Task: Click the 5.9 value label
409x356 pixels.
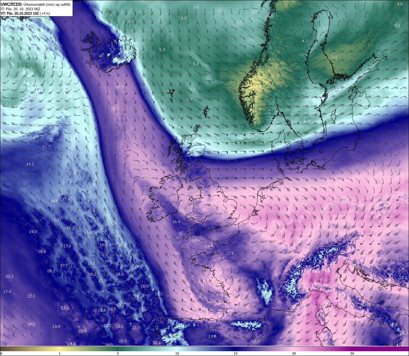Action: pos(109,15)
